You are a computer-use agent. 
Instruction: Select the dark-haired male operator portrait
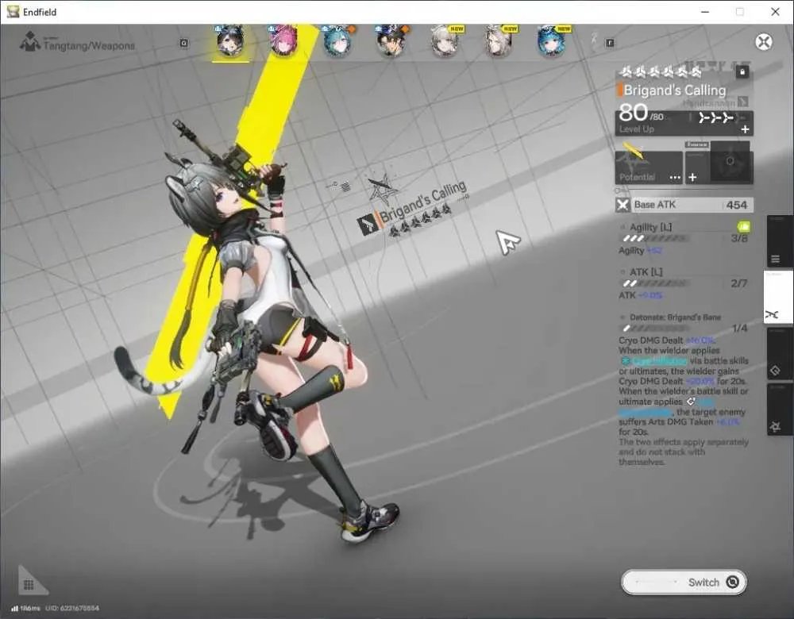(x=391, y=40)
